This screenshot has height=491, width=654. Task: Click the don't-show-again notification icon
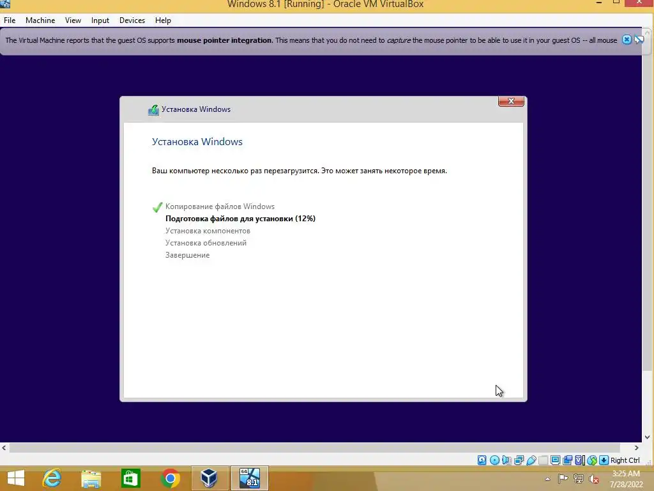point(639,40)
